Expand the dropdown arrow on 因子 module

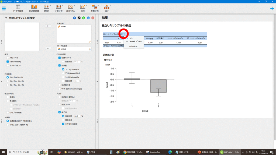[x=111, y=5]
